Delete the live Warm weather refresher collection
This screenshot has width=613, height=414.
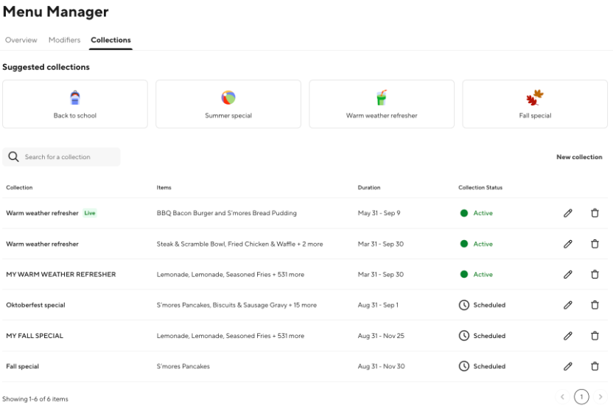(x=595, y=213)
